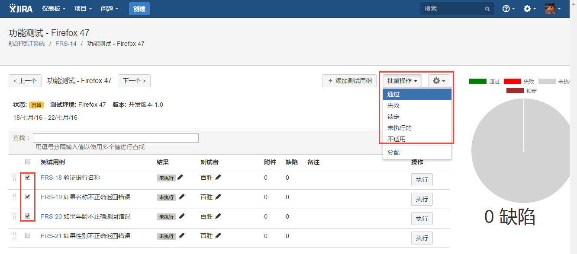
Task: Select 未执行的 from bulk menu
Action: 417,128
